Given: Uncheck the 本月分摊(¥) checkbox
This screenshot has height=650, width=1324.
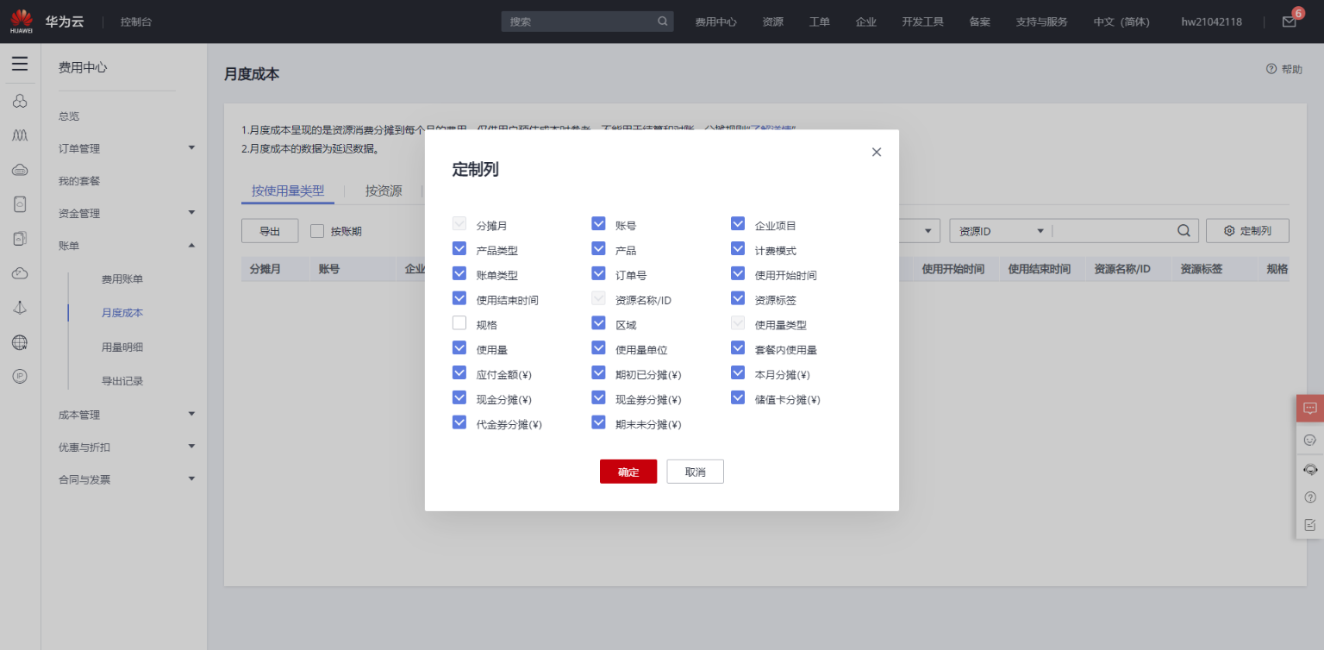Looking at the screenshot, I should (x=738, y=373).
